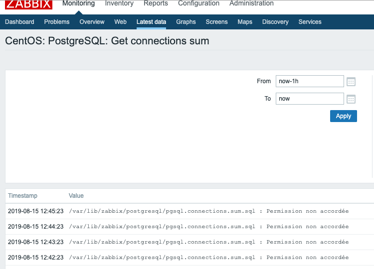Open the Inventory menu
Viewport: 374px width, 269px height.
click(119, 3)
